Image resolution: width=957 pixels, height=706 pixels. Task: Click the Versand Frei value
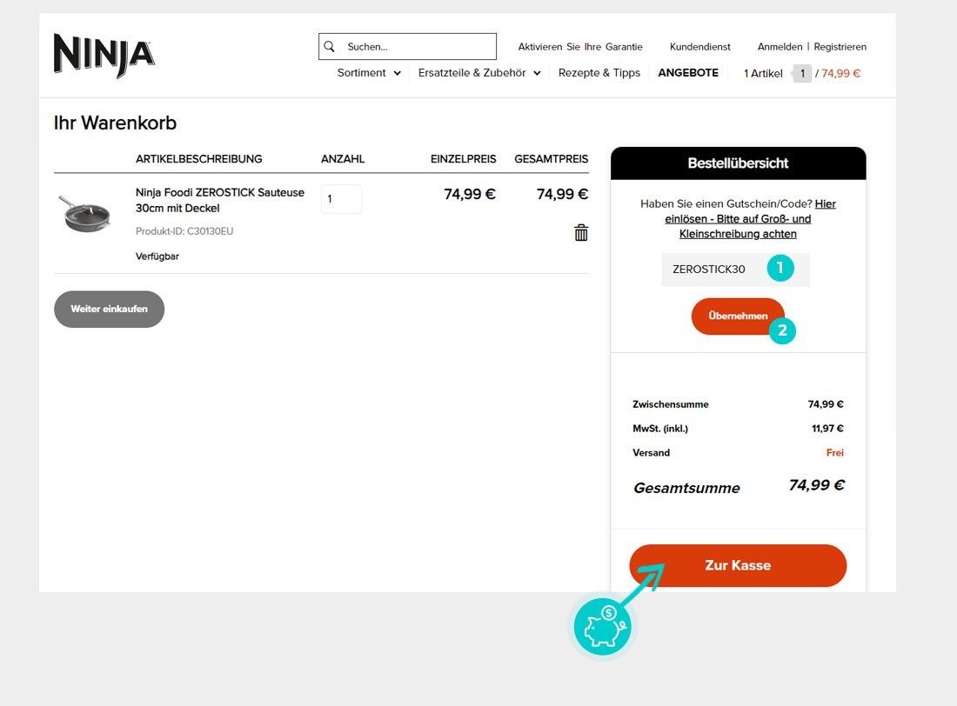pyautogui.click(x=834, y=453)
